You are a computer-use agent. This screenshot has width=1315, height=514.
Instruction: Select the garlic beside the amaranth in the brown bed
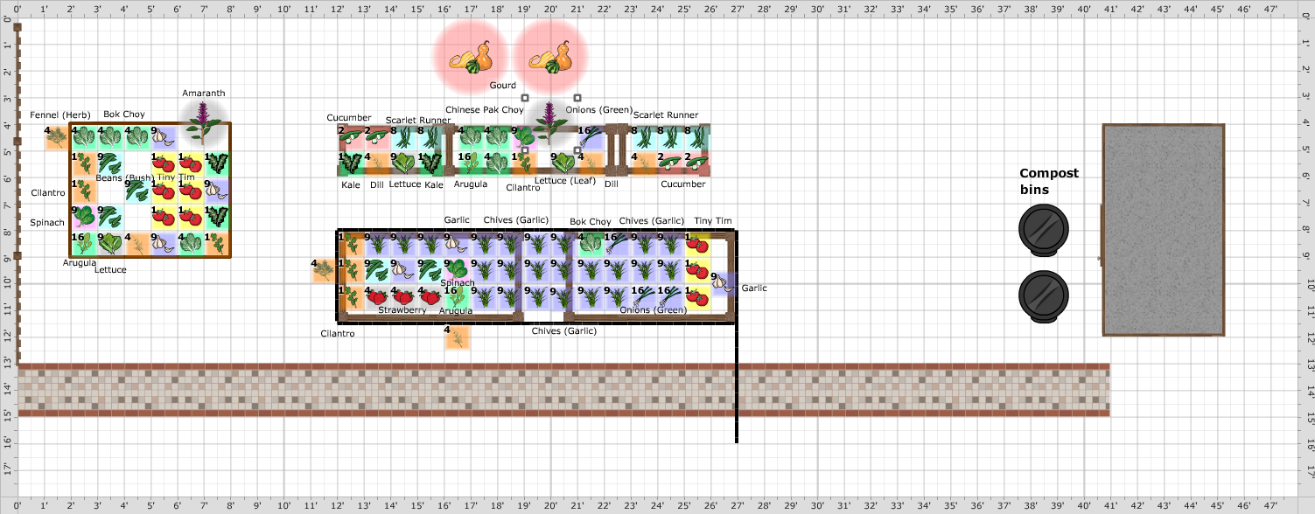164,136
